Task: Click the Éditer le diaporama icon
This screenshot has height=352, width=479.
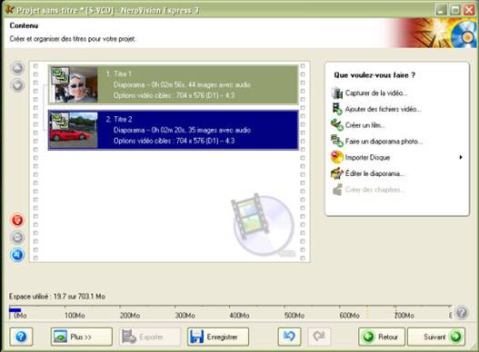Action: tap(337, 173)
